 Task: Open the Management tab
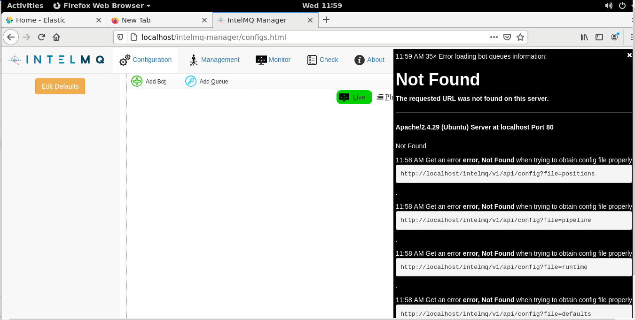click(214, 60)
